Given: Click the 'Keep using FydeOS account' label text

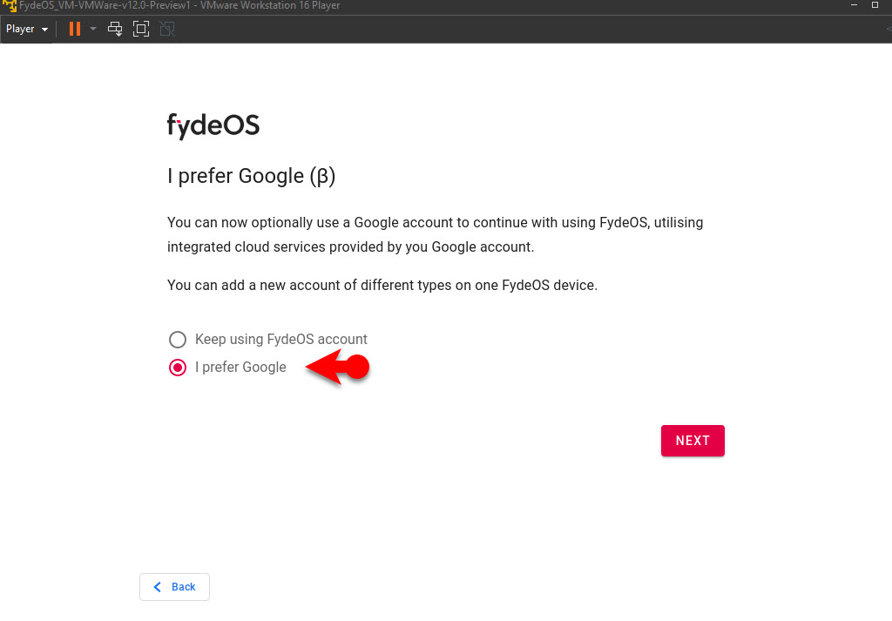Looking at the screenshot, I should click(281, 340).
